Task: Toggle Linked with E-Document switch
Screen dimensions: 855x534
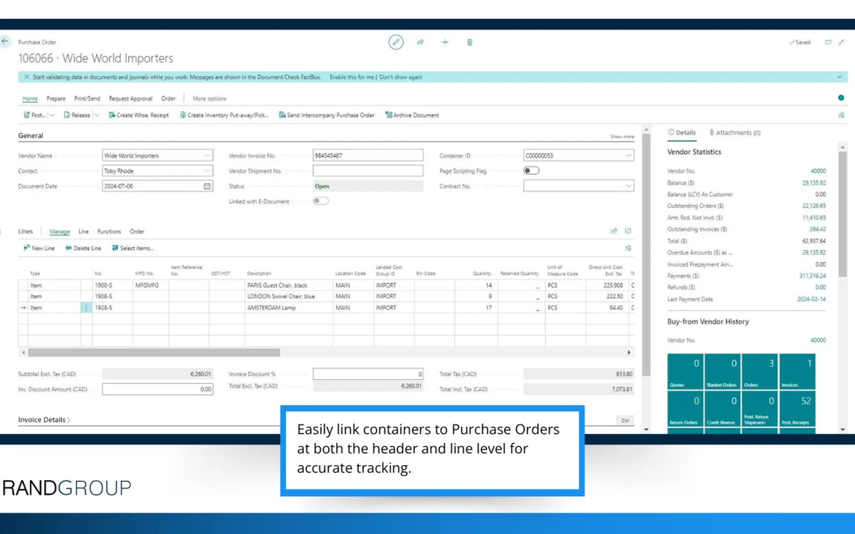Action: click(x=321, y=201)
